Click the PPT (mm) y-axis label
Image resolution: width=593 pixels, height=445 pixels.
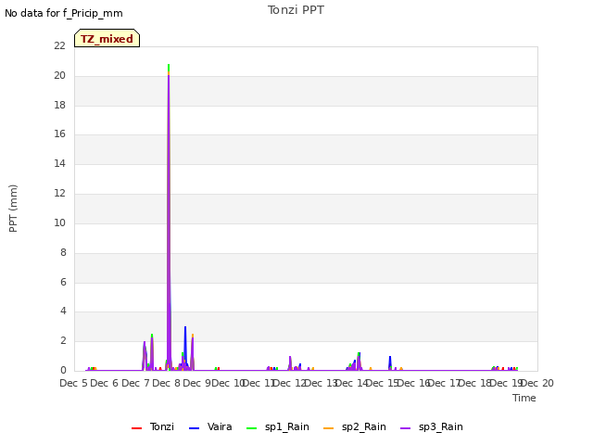[x=13, y=209]
